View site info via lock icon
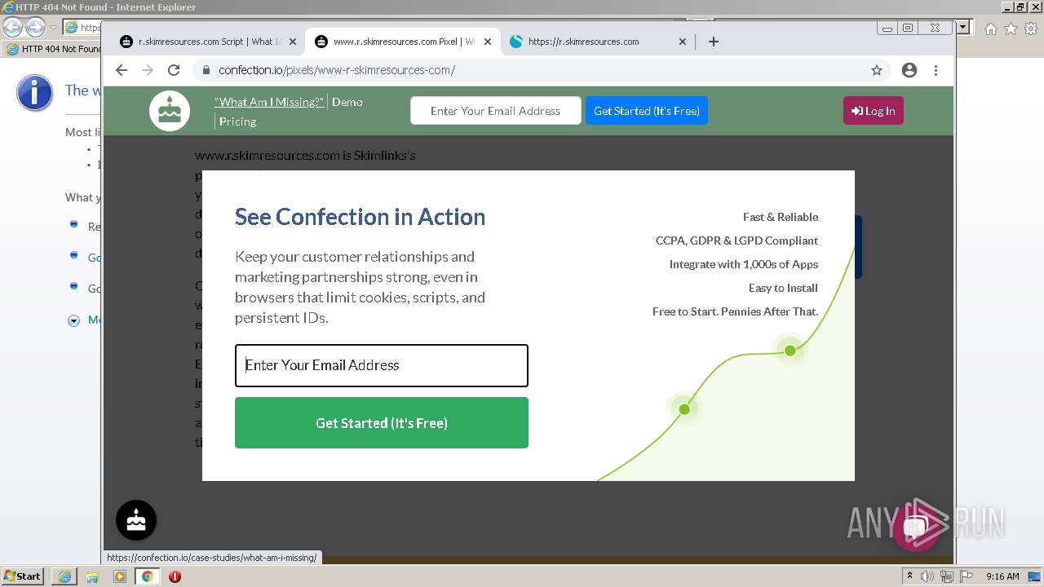This screenshot has width=1044, height=587. coord(206,70)
